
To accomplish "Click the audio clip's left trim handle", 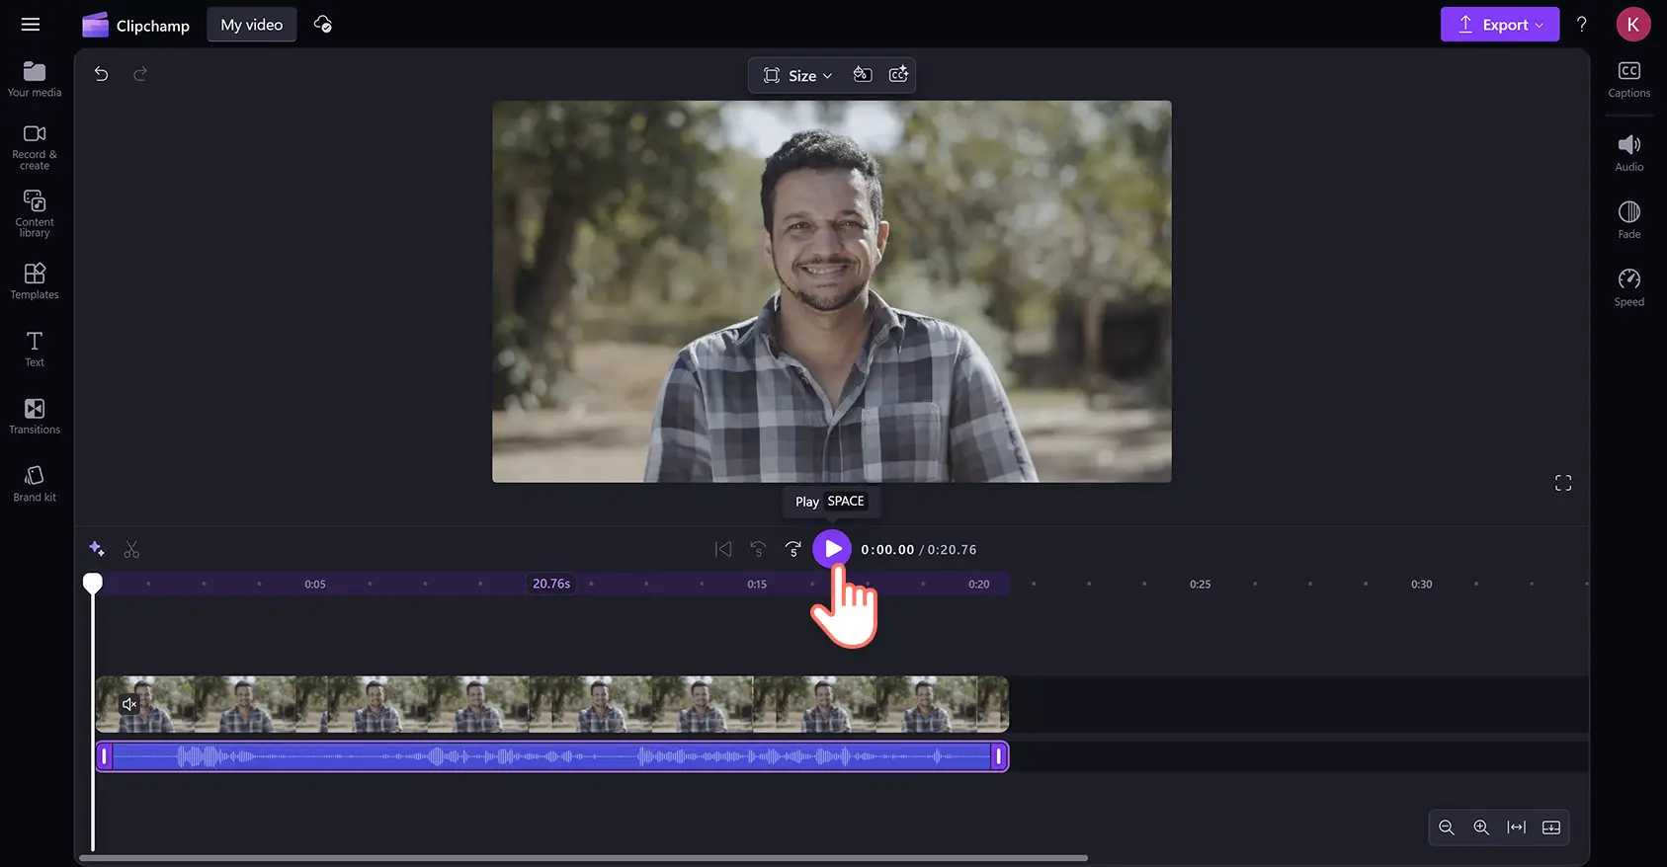I will 104,756.
